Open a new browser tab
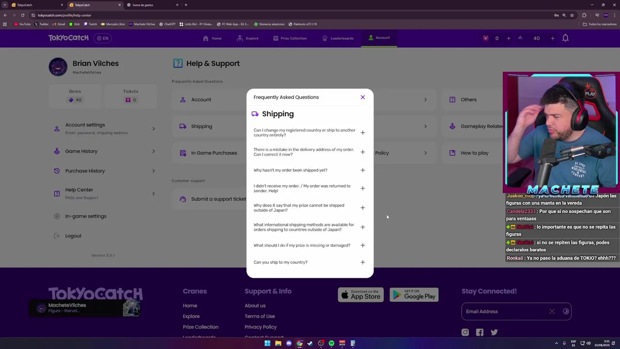 tap(186, 5)
